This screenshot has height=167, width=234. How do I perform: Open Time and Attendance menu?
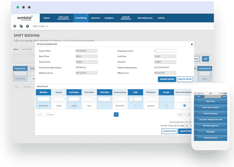point(63,18)
